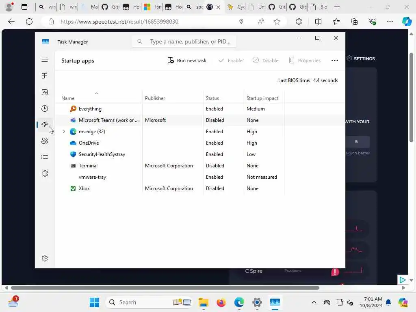Click Edge refresh page icon
This screenshot has width=416, height=312.
29,22
